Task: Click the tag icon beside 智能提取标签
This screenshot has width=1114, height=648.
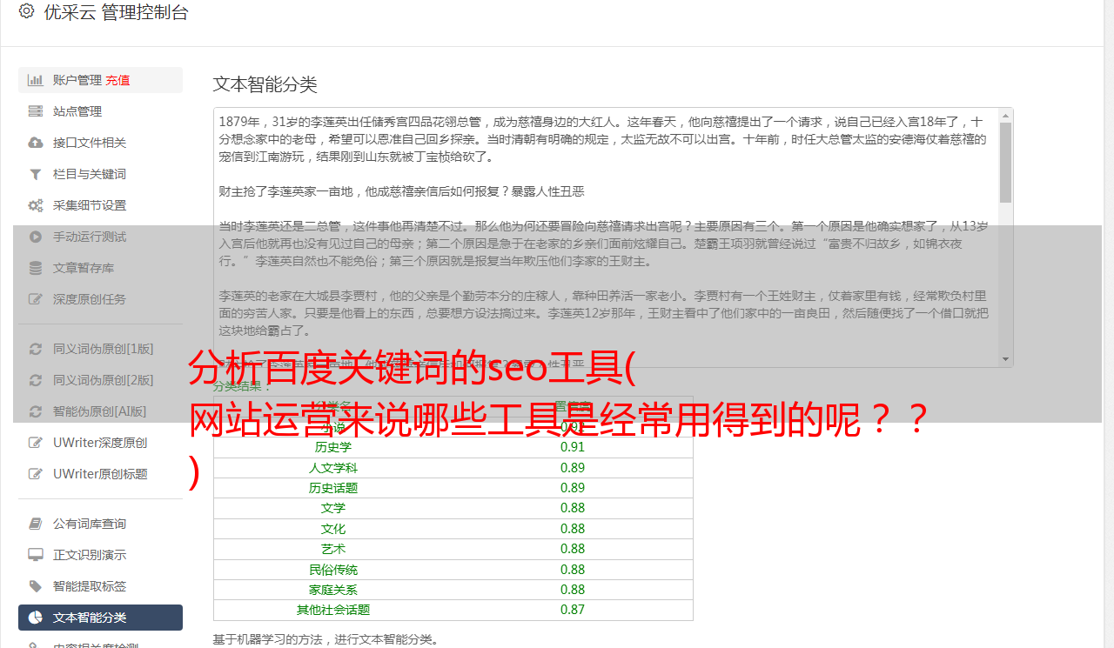Action: pos(36,586)
